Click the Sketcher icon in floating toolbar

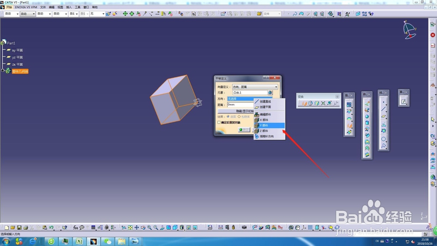tap(403, 101)
